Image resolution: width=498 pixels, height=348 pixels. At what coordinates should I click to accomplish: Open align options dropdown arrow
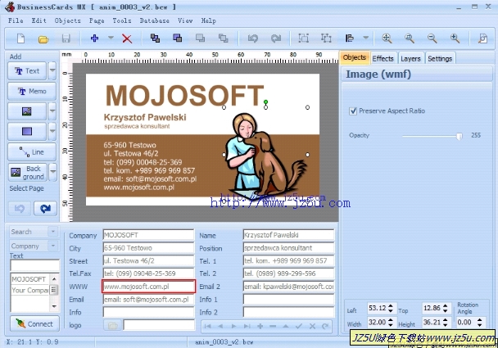[366, 38]
